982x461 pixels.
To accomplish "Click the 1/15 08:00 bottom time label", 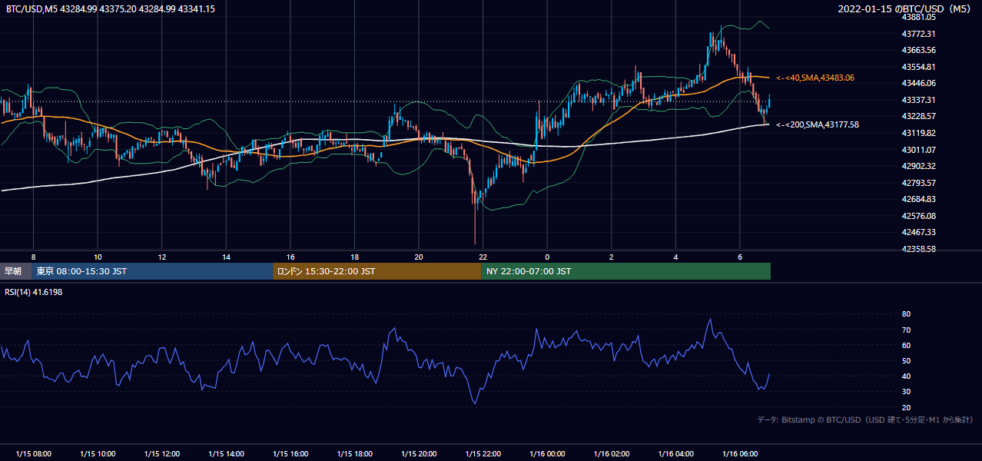I will [x=33, y=453].
